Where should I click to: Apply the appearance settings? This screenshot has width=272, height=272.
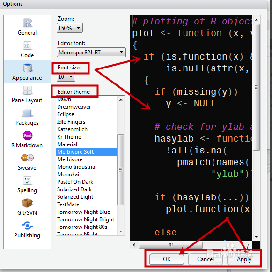coord(244,259)
